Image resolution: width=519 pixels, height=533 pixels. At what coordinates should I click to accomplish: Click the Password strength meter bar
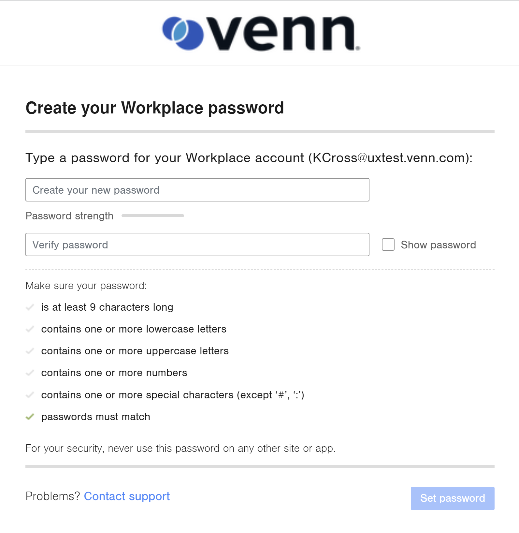coord(152,216)
